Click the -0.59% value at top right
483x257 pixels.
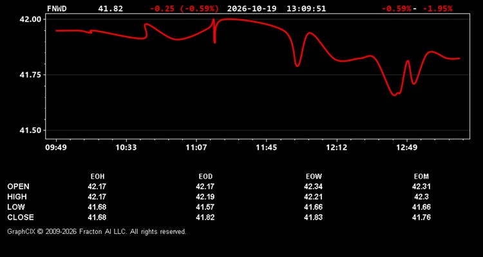(x=397, y=8)
